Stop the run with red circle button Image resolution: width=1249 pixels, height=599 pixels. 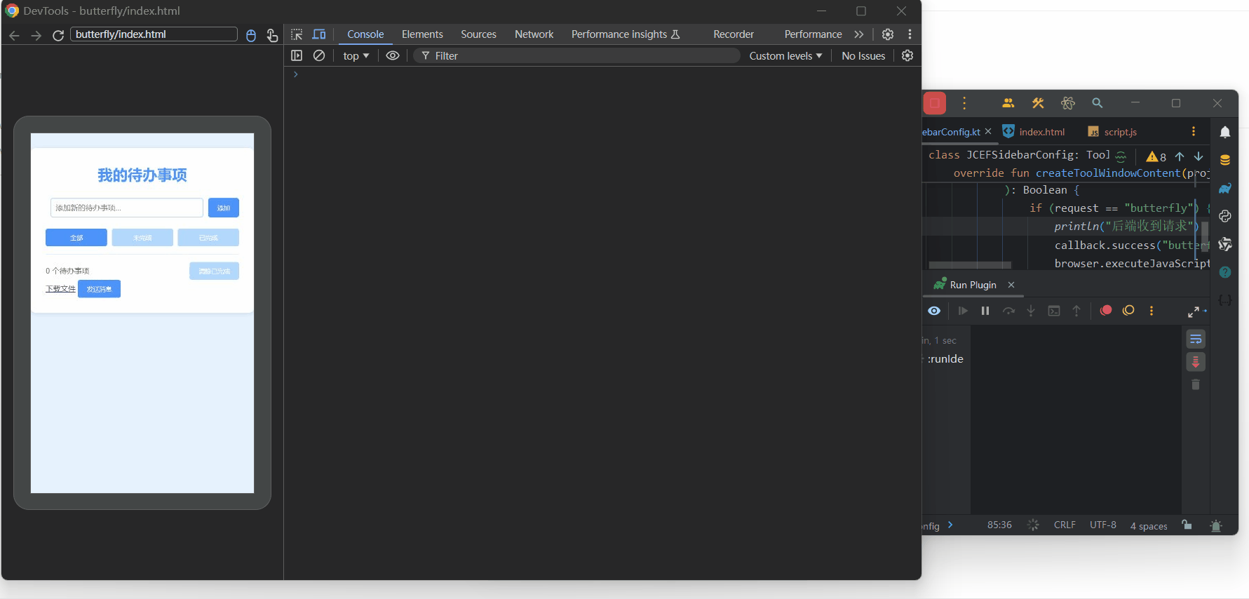(1106, 311)
